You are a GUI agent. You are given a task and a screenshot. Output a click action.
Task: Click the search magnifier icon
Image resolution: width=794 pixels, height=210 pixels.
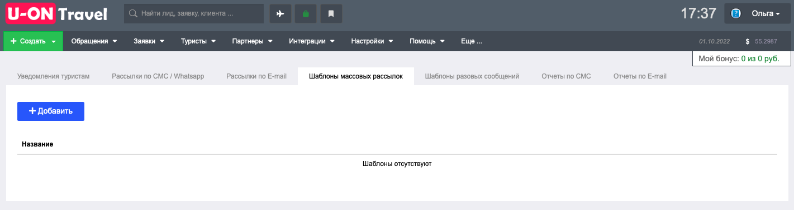134,13
